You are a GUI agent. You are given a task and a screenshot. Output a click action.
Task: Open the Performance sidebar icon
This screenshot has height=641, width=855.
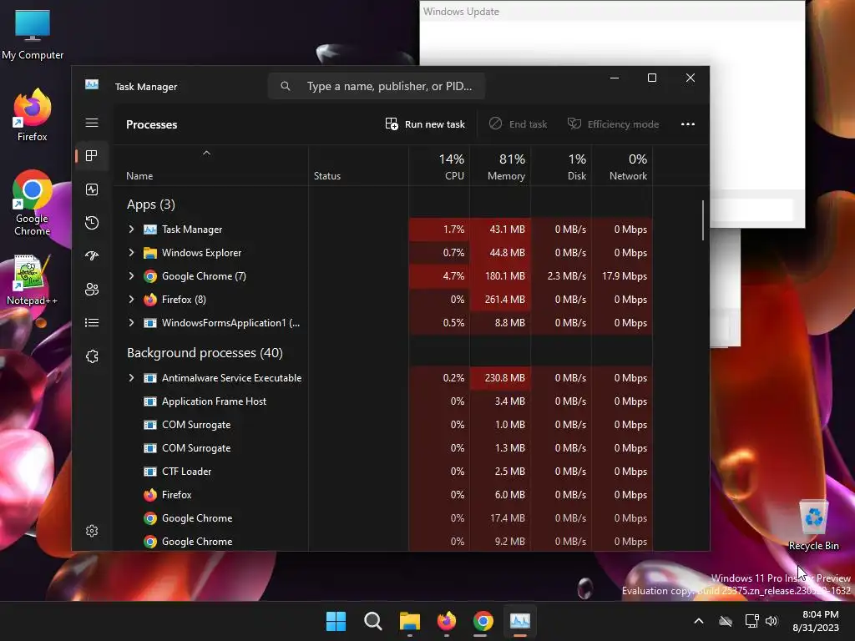tap(92, 189)
